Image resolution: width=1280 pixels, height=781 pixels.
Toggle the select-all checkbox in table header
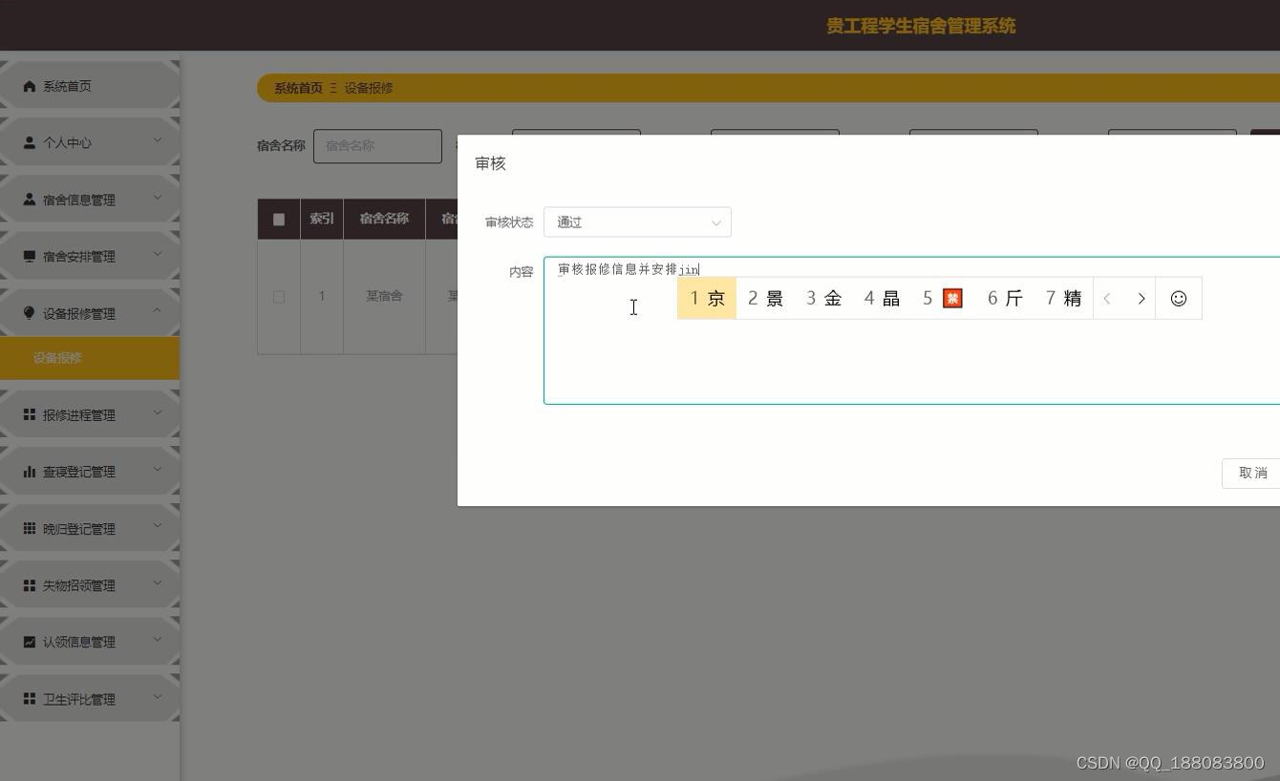(x=279, y=219)
